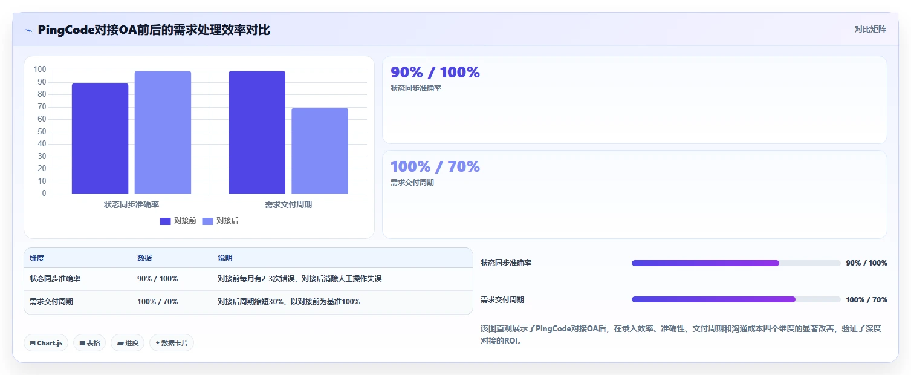Click the 100% / 70% data card value
The height and width of the screenshot is (375, 911).
(435, 167)
